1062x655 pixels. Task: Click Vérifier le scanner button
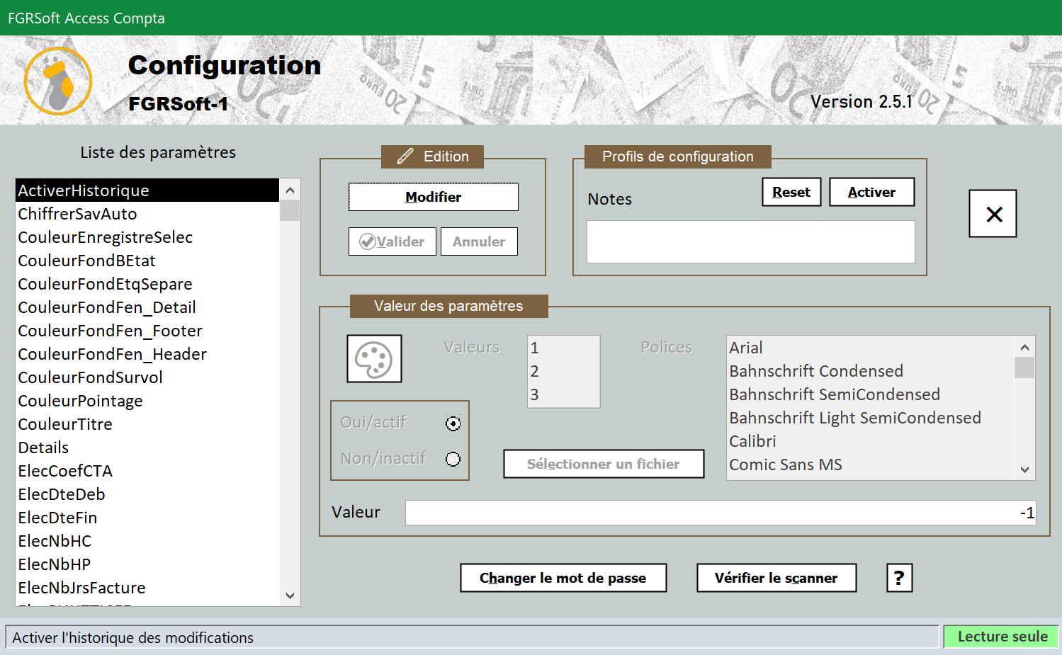pos(776,578)
